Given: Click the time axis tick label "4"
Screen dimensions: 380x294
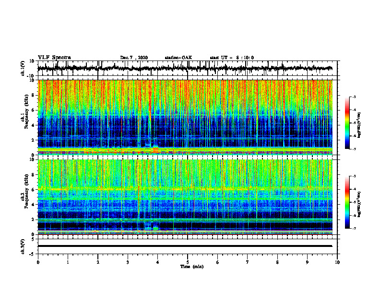Looking at the screenshot, I should point(158,262).
